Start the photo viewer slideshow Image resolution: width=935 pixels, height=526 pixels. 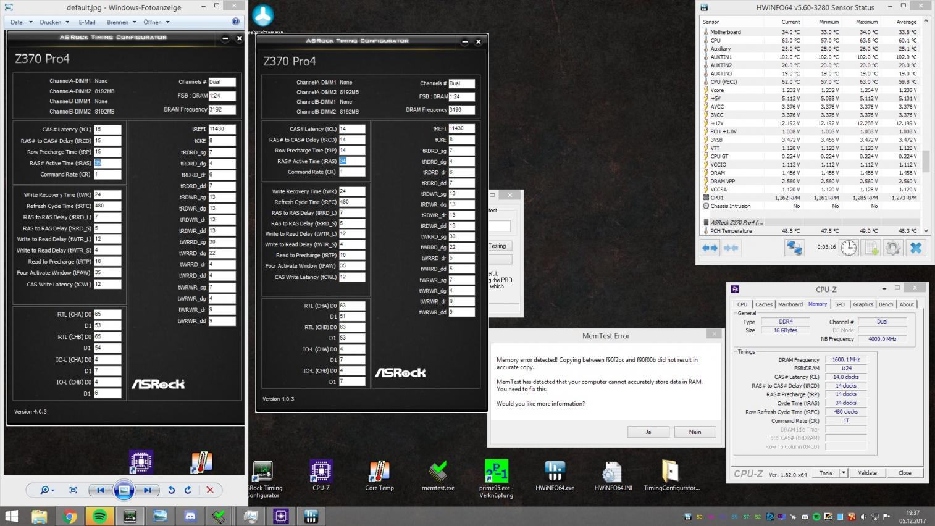pyautogui.click(x=124, y=490)
